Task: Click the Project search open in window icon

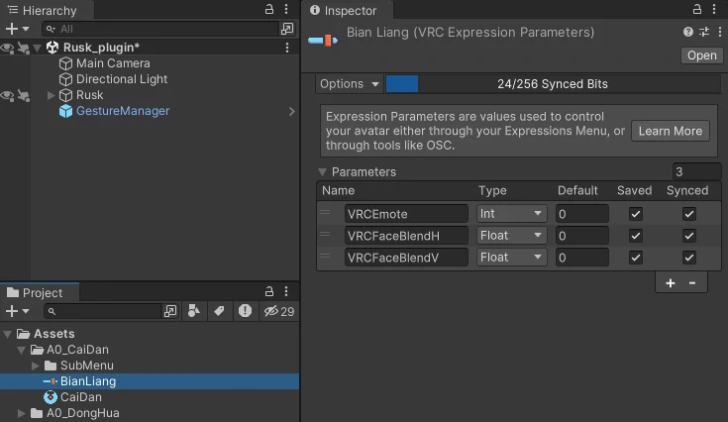Action: [170, 311]
